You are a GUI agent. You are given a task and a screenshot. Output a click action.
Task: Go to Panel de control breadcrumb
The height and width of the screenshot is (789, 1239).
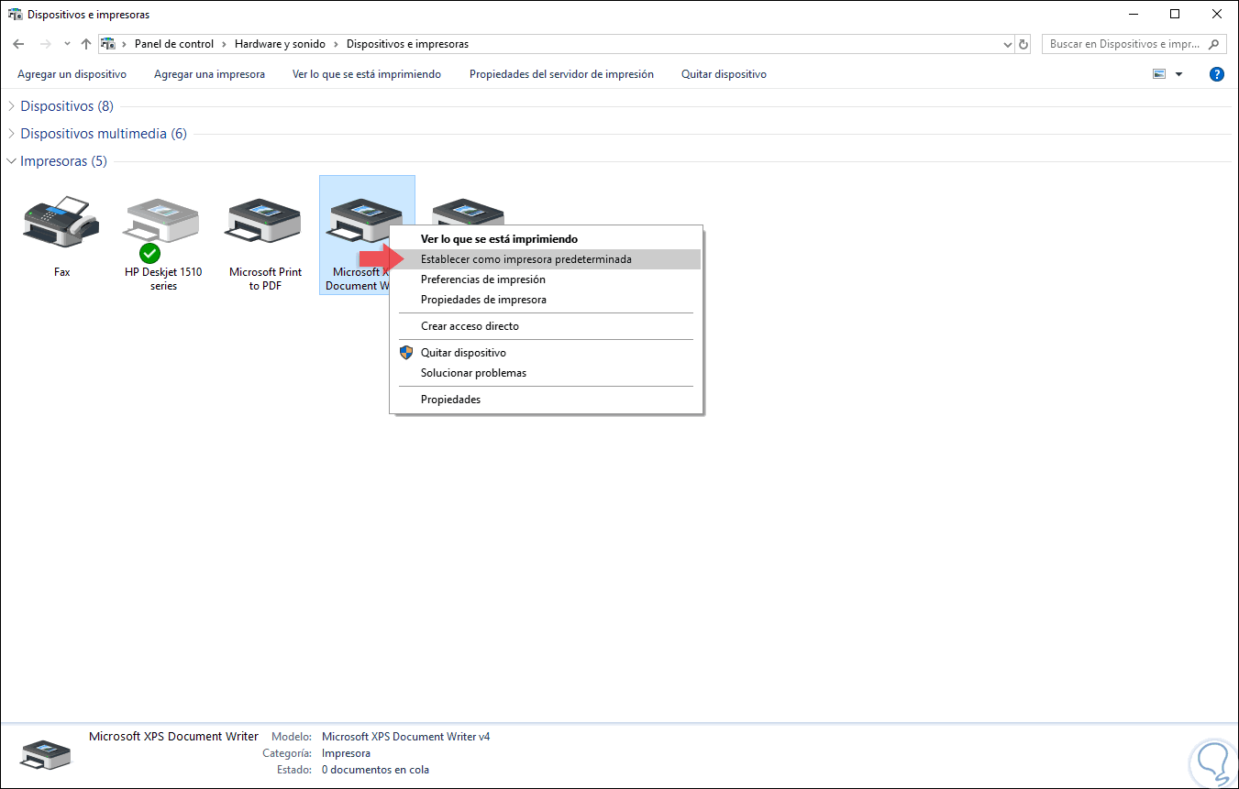coord(174,44)
